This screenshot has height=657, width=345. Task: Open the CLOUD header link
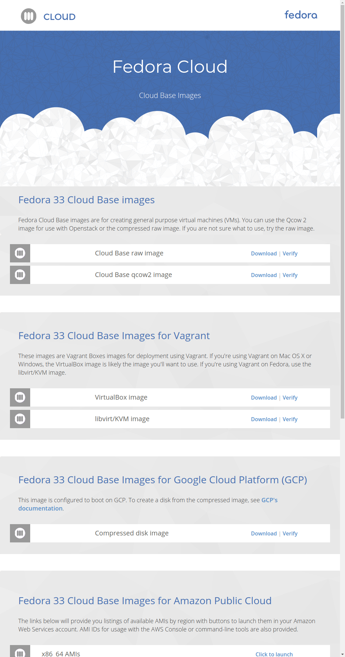tap(59, 17)
